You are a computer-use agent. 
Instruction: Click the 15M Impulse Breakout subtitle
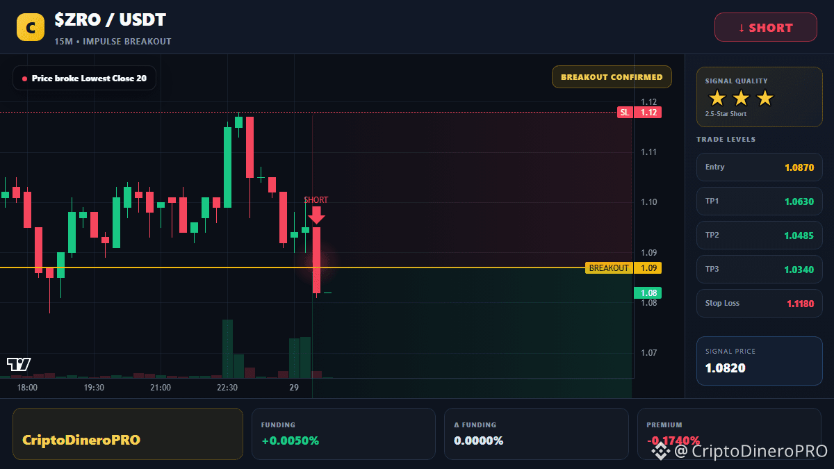coord(113,42)
